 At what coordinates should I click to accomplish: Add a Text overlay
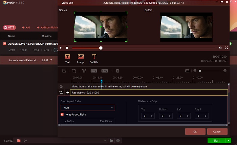[67, 59]
